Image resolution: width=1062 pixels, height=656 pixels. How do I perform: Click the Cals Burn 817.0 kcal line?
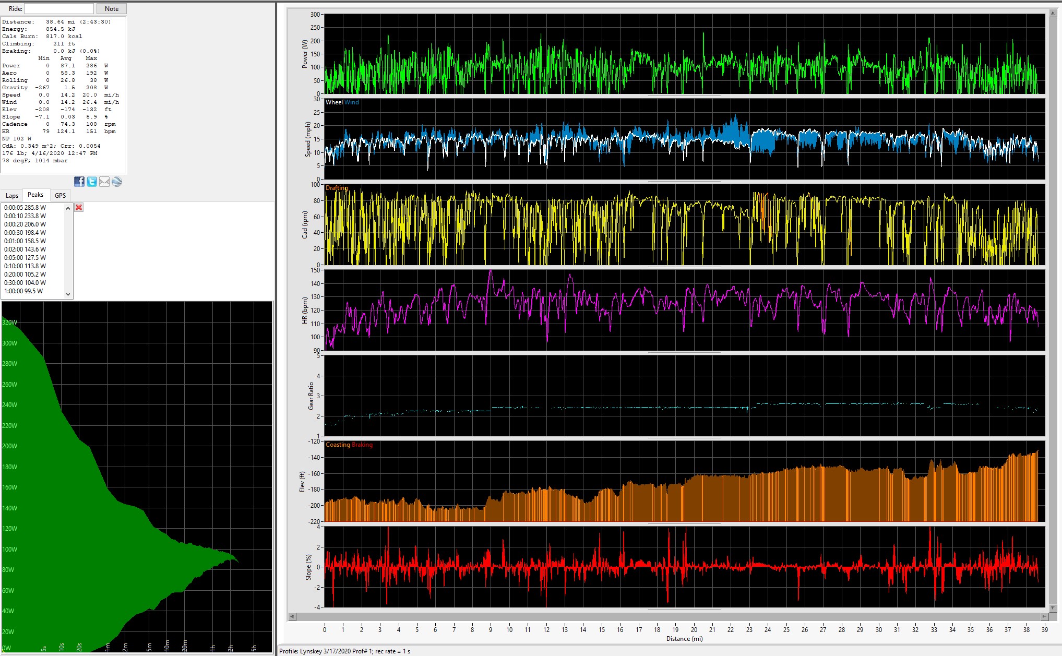[x=42, y=37]
